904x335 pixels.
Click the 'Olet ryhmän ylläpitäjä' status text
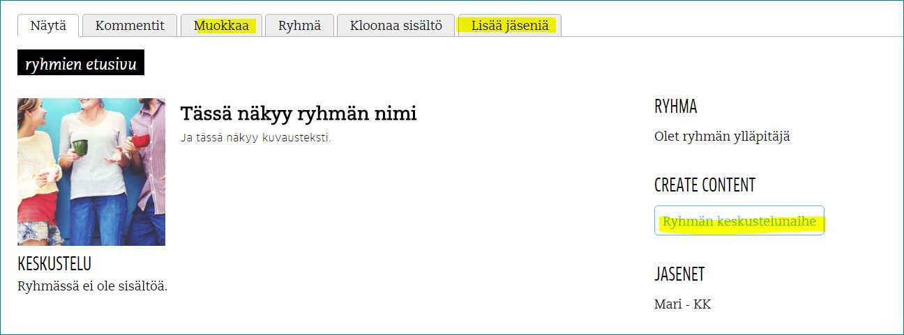(722, 137)
